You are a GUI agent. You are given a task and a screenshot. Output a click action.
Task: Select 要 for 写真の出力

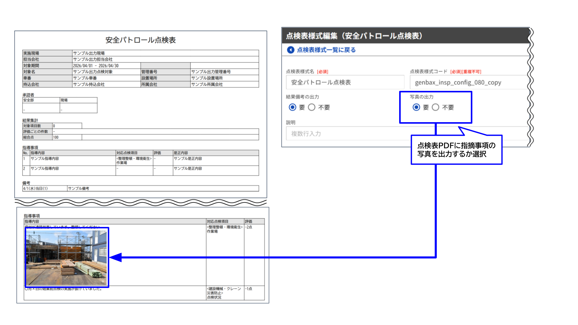point(416,107)
